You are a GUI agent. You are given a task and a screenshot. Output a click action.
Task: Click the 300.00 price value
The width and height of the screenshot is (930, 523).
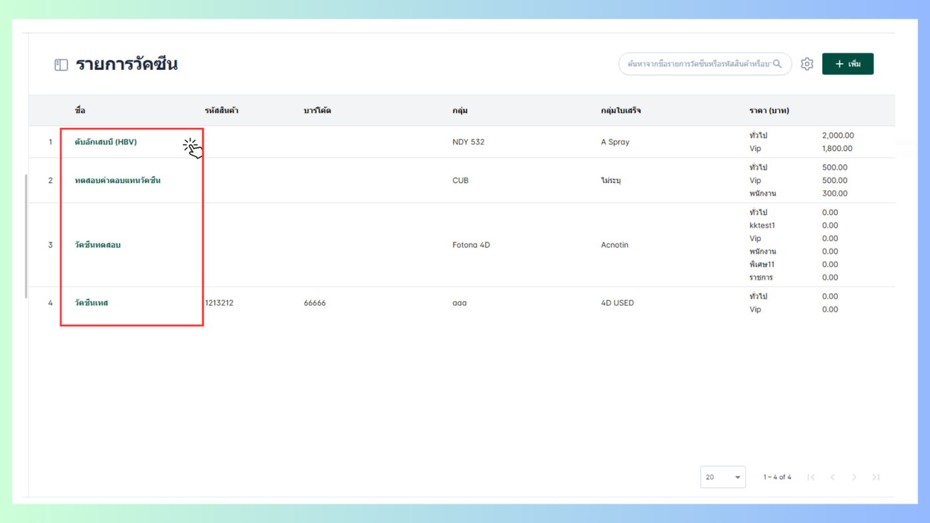click(834, 194)
